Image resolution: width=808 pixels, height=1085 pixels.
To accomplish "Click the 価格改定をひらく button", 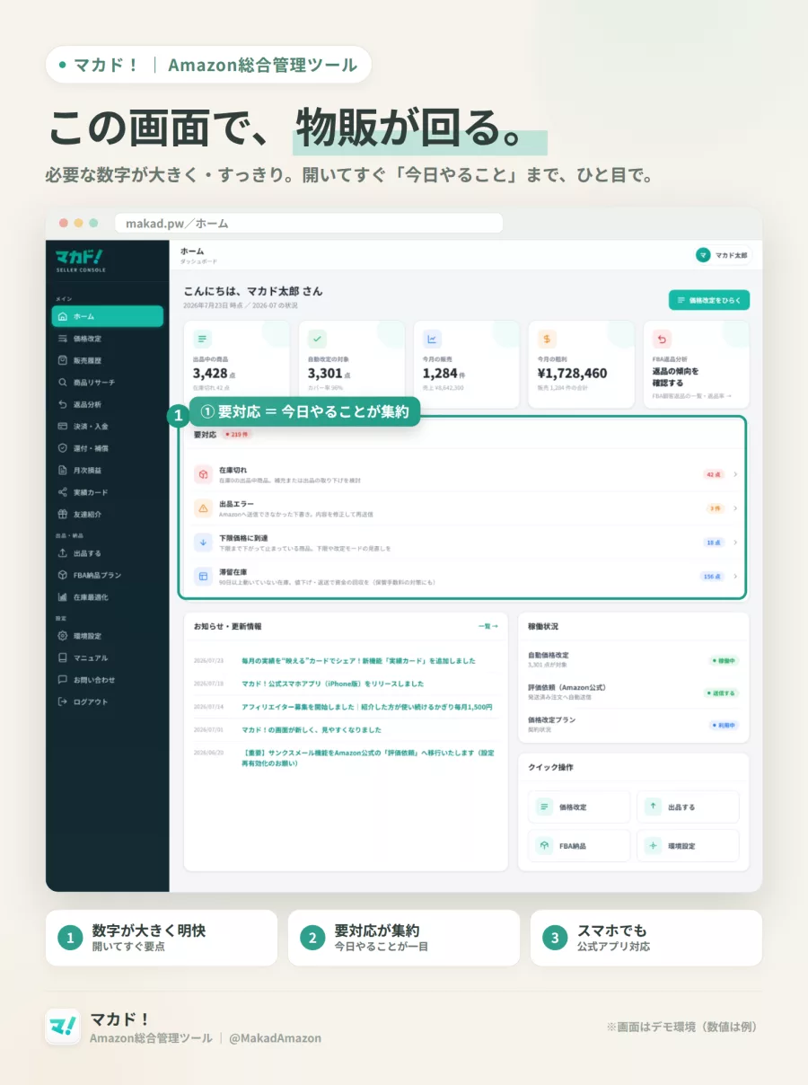I will (x=708, y=300).
